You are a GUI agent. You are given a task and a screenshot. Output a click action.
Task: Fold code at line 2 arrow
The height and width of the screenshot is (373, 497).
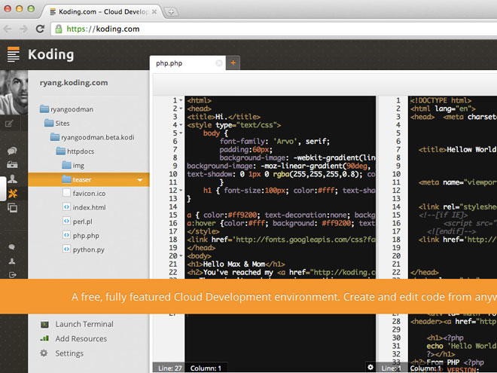pyautogui.click(x=181, y=109)
